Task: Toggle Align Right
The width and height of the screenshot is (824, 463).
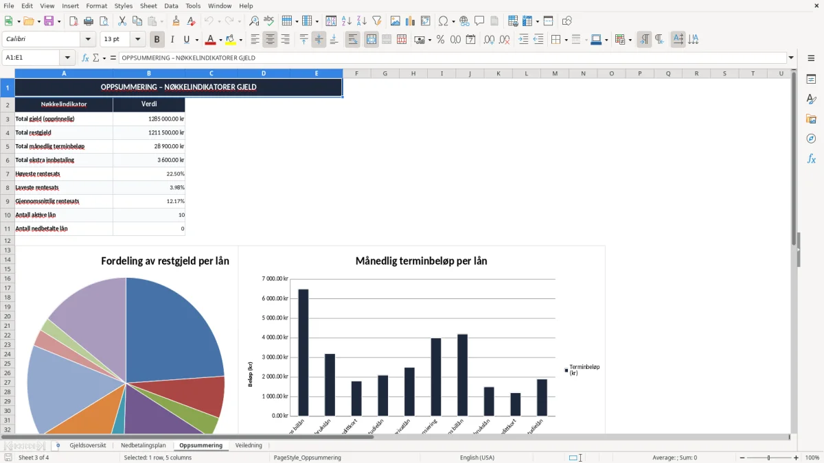Action: [285, 40]
